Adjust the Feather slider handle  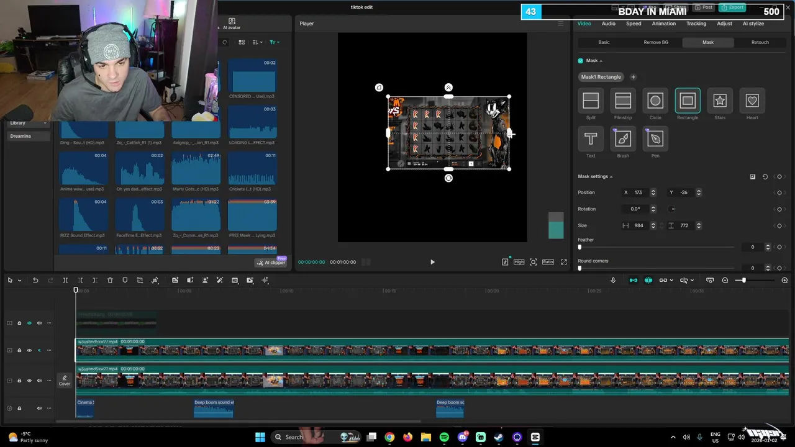[x=579, y=247]
